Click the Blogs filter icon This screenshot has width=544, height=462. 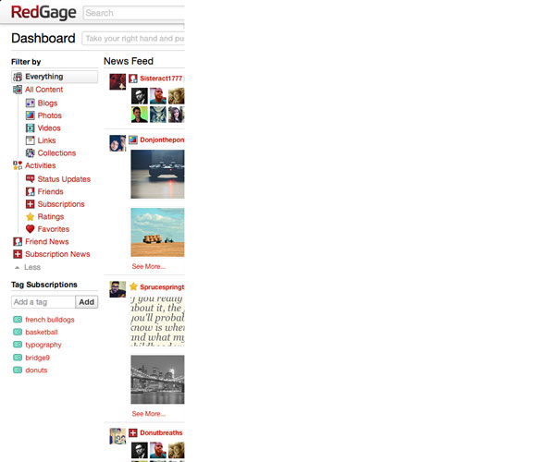pyautogui.click(x=31, y=103)
